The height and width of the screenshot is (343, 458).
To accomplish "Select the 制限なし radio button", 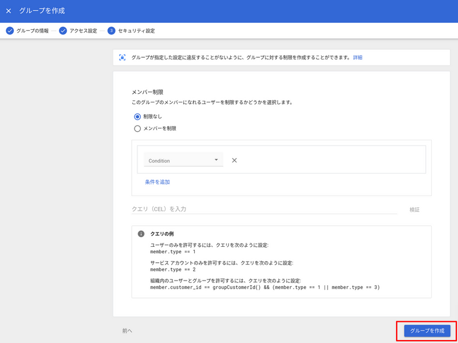I will [137, 117].
